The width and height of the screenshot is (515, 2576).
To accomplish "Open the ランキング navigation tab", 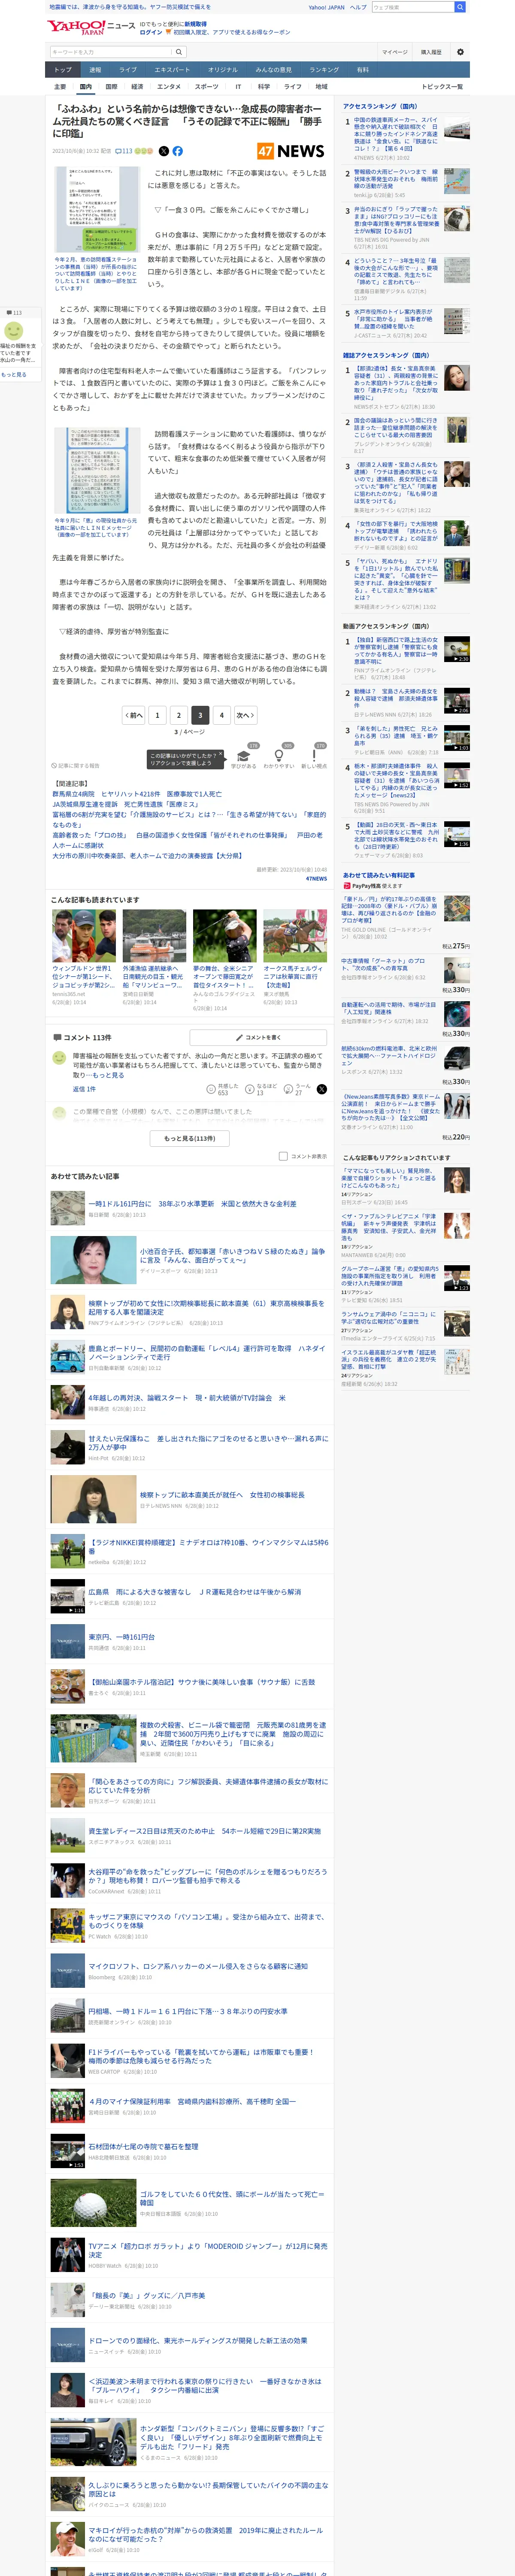I will [323, 70].
